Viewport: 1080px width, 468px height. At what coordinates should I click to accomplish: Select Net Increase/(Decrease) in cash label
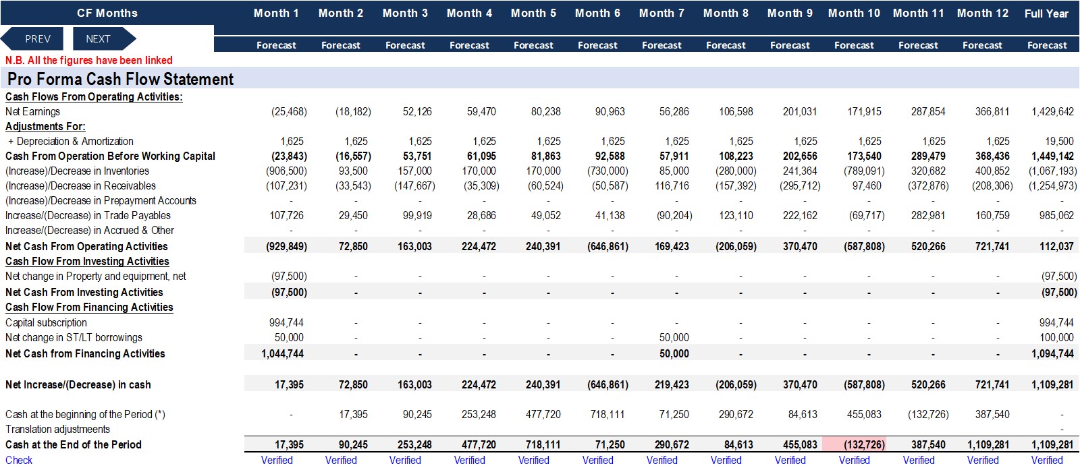(x=78, y=384)
